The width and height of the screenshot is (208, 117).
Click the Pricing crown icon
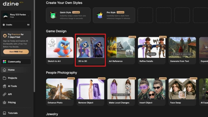click(x=5, y=102)
